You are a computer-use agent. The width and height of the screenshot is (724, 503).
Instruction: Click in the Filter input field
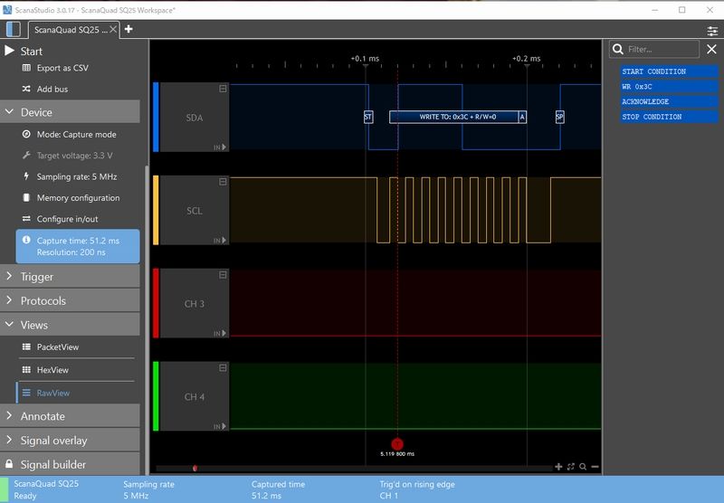(662, 49)
